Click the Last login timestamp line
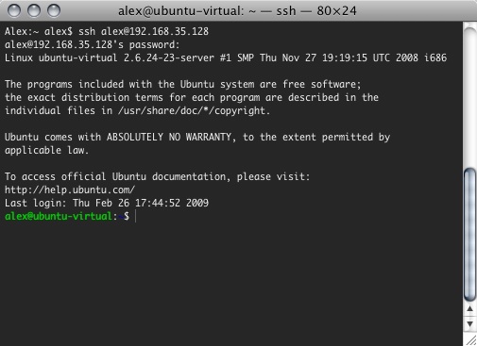The width and height of the screenshot is (477, 346). [x=107, y=203]
